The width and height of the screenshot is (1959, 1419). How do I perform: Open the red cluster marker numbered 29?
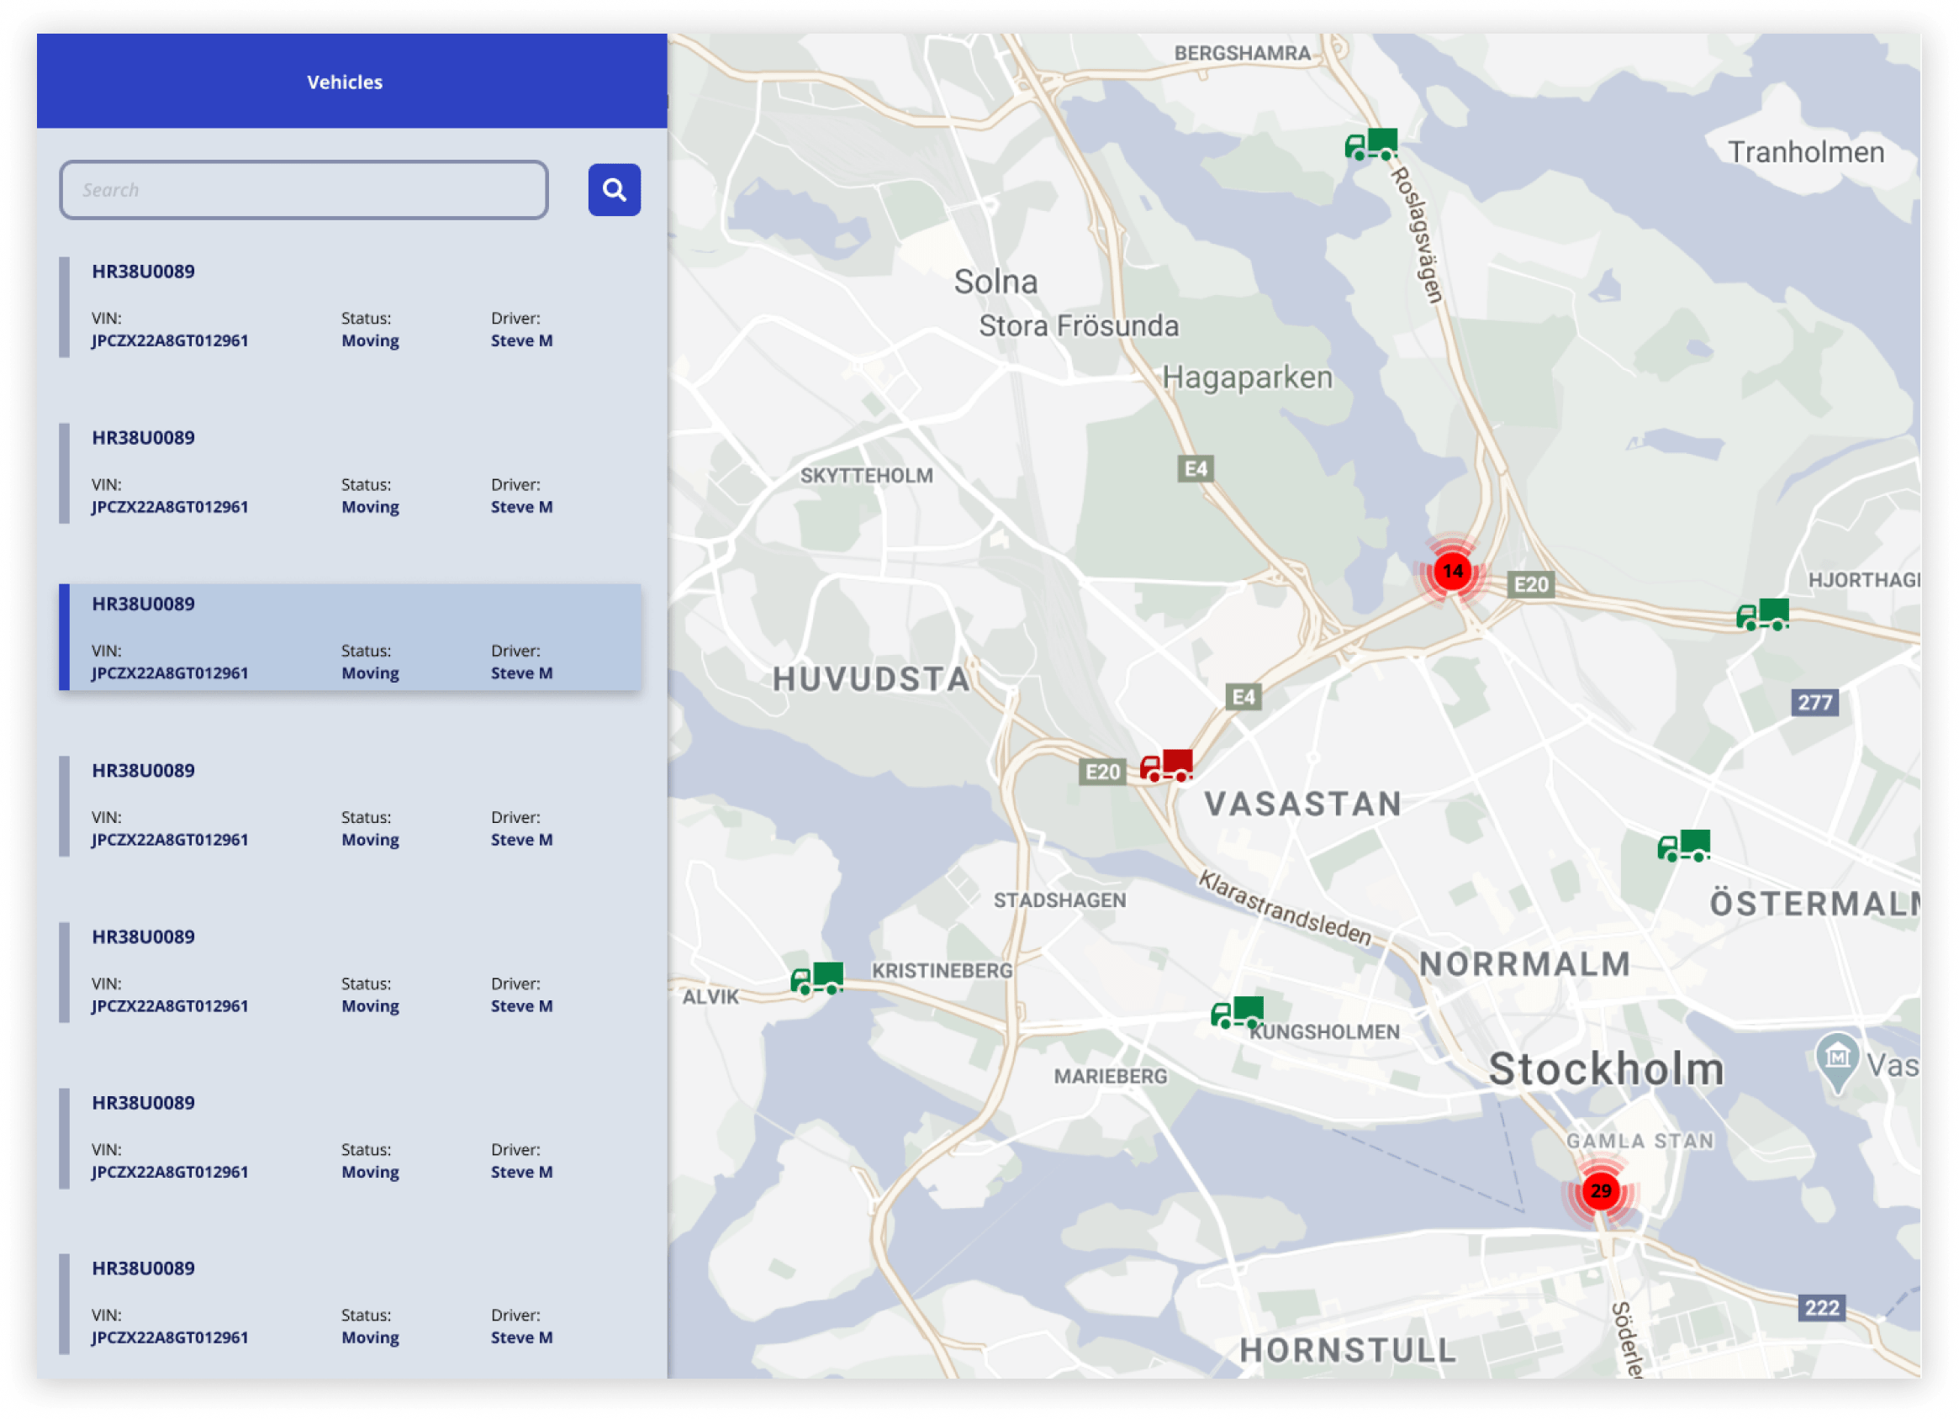click(x=1601, y=1191)
